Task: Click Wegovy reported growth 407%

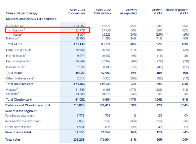Action: tap(132, 90)
